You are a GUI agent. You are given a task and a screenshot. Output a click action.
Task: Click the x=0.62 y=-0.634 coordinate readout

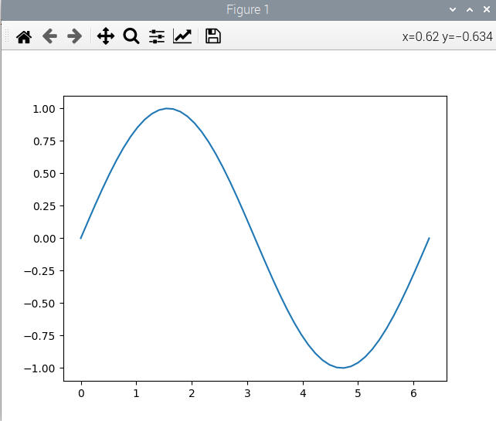tap(447, 36)
